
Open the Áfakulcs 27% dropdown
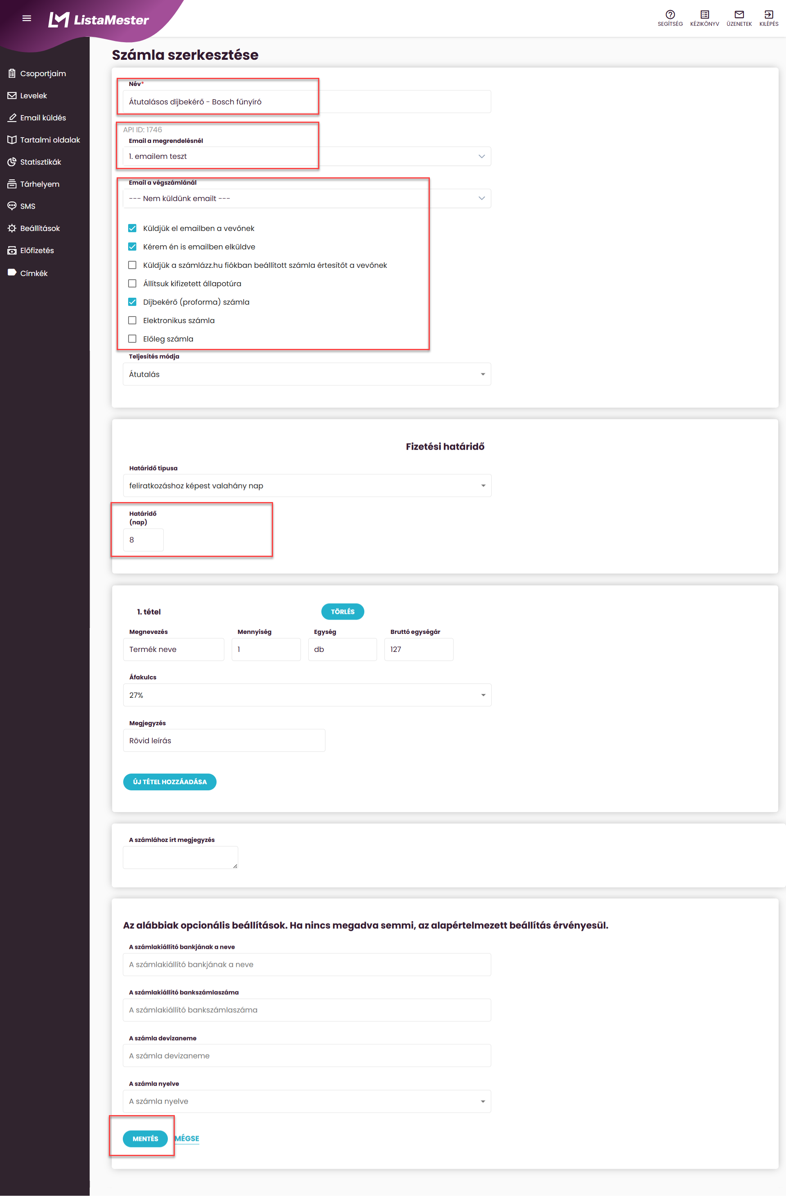tap(307, 695)
